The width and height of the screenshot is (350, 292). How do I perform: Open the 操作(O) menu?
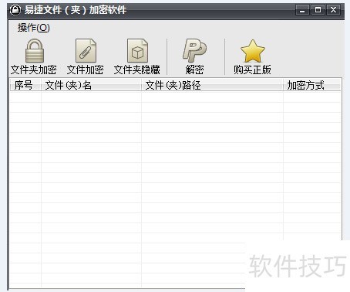coord(34,28)
